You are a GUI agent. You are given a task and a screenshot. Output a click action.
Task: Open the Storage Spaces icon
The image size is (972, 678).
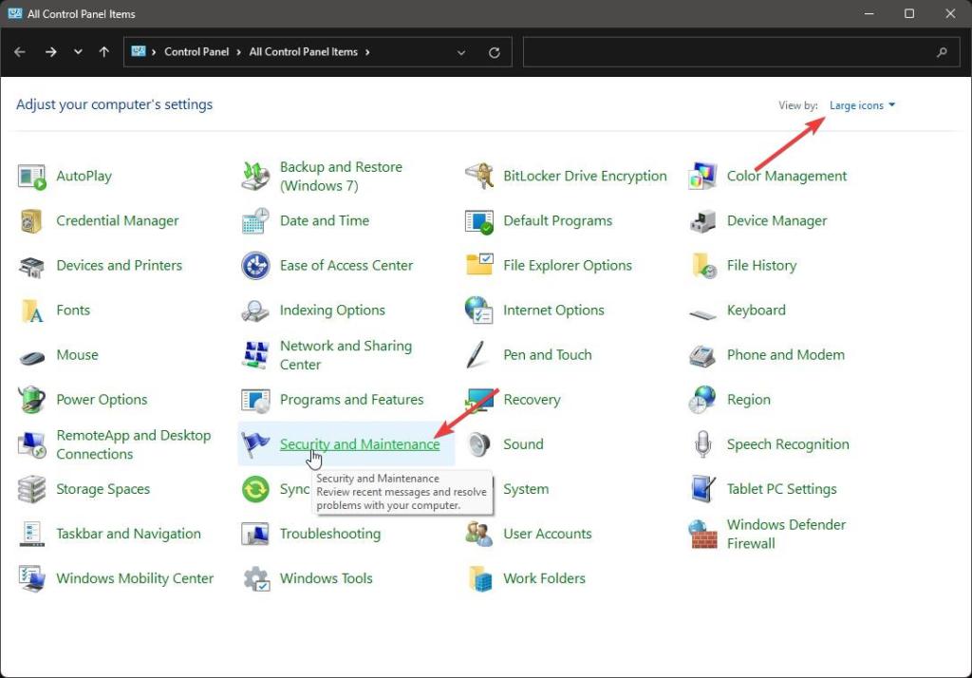(x=31, y=489)
